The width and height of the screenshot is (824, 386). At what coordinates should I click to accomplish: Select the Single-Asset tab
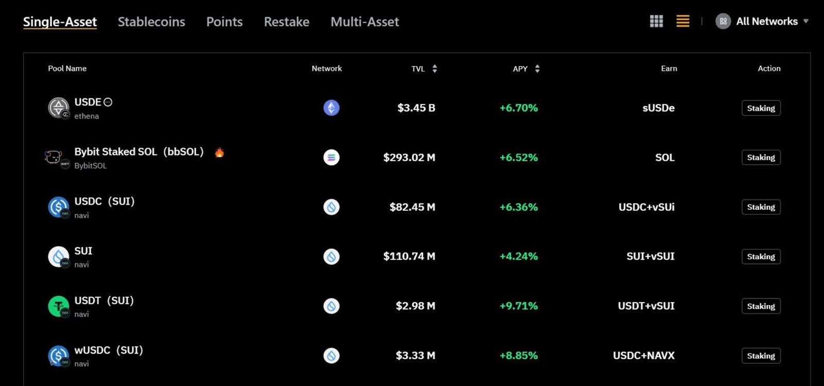pos(60,22)
